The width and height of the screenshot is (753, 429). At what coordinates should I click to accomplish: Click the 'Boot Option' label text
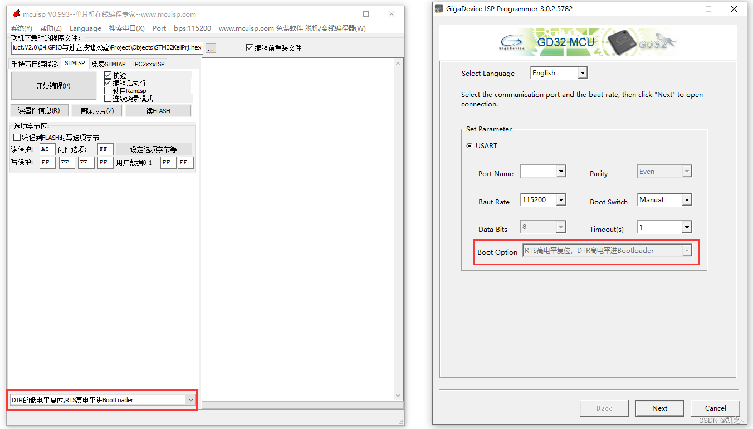click(x=497, y=252)
